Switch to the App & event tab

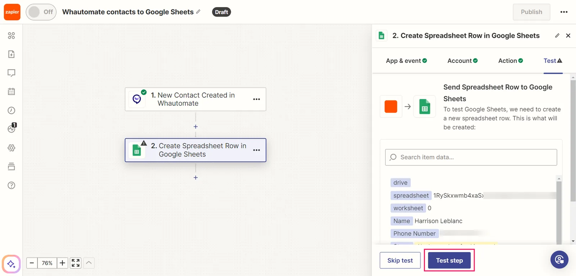406,61
